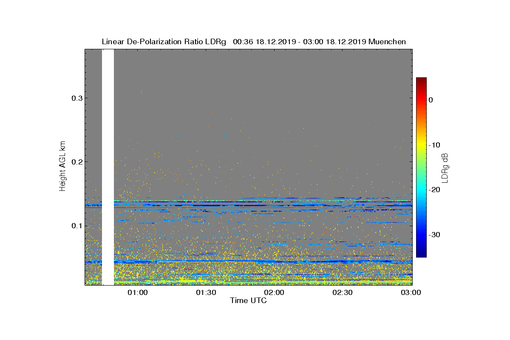Click the colorbar -10 dB label

pos(434,145)
